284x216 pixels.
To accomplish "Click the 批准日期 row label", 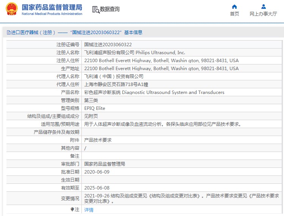I will (x=70, y=172).
